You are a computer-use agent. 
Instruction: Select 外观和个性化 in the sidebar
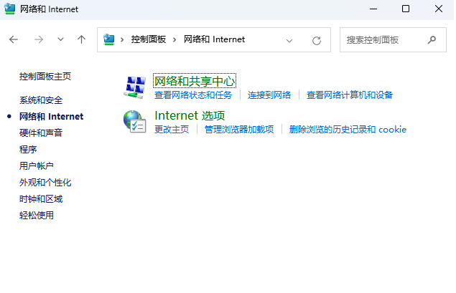45,183
